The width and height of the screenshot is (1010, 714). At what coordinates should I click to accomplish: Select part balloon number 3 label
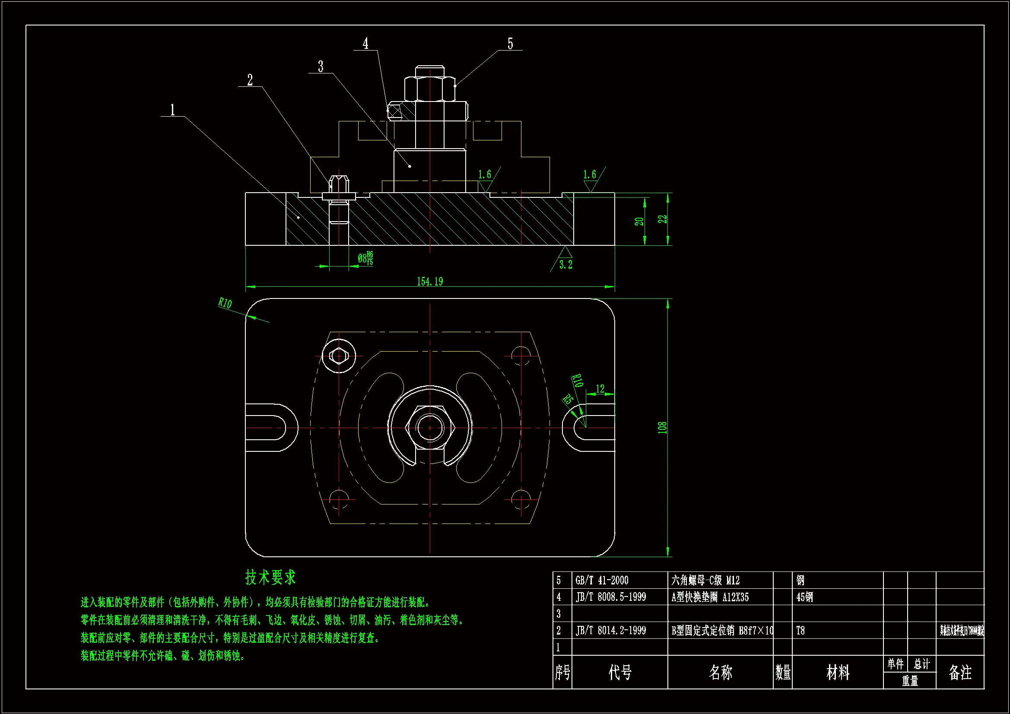pyautogui.click(x=321, y=67)
